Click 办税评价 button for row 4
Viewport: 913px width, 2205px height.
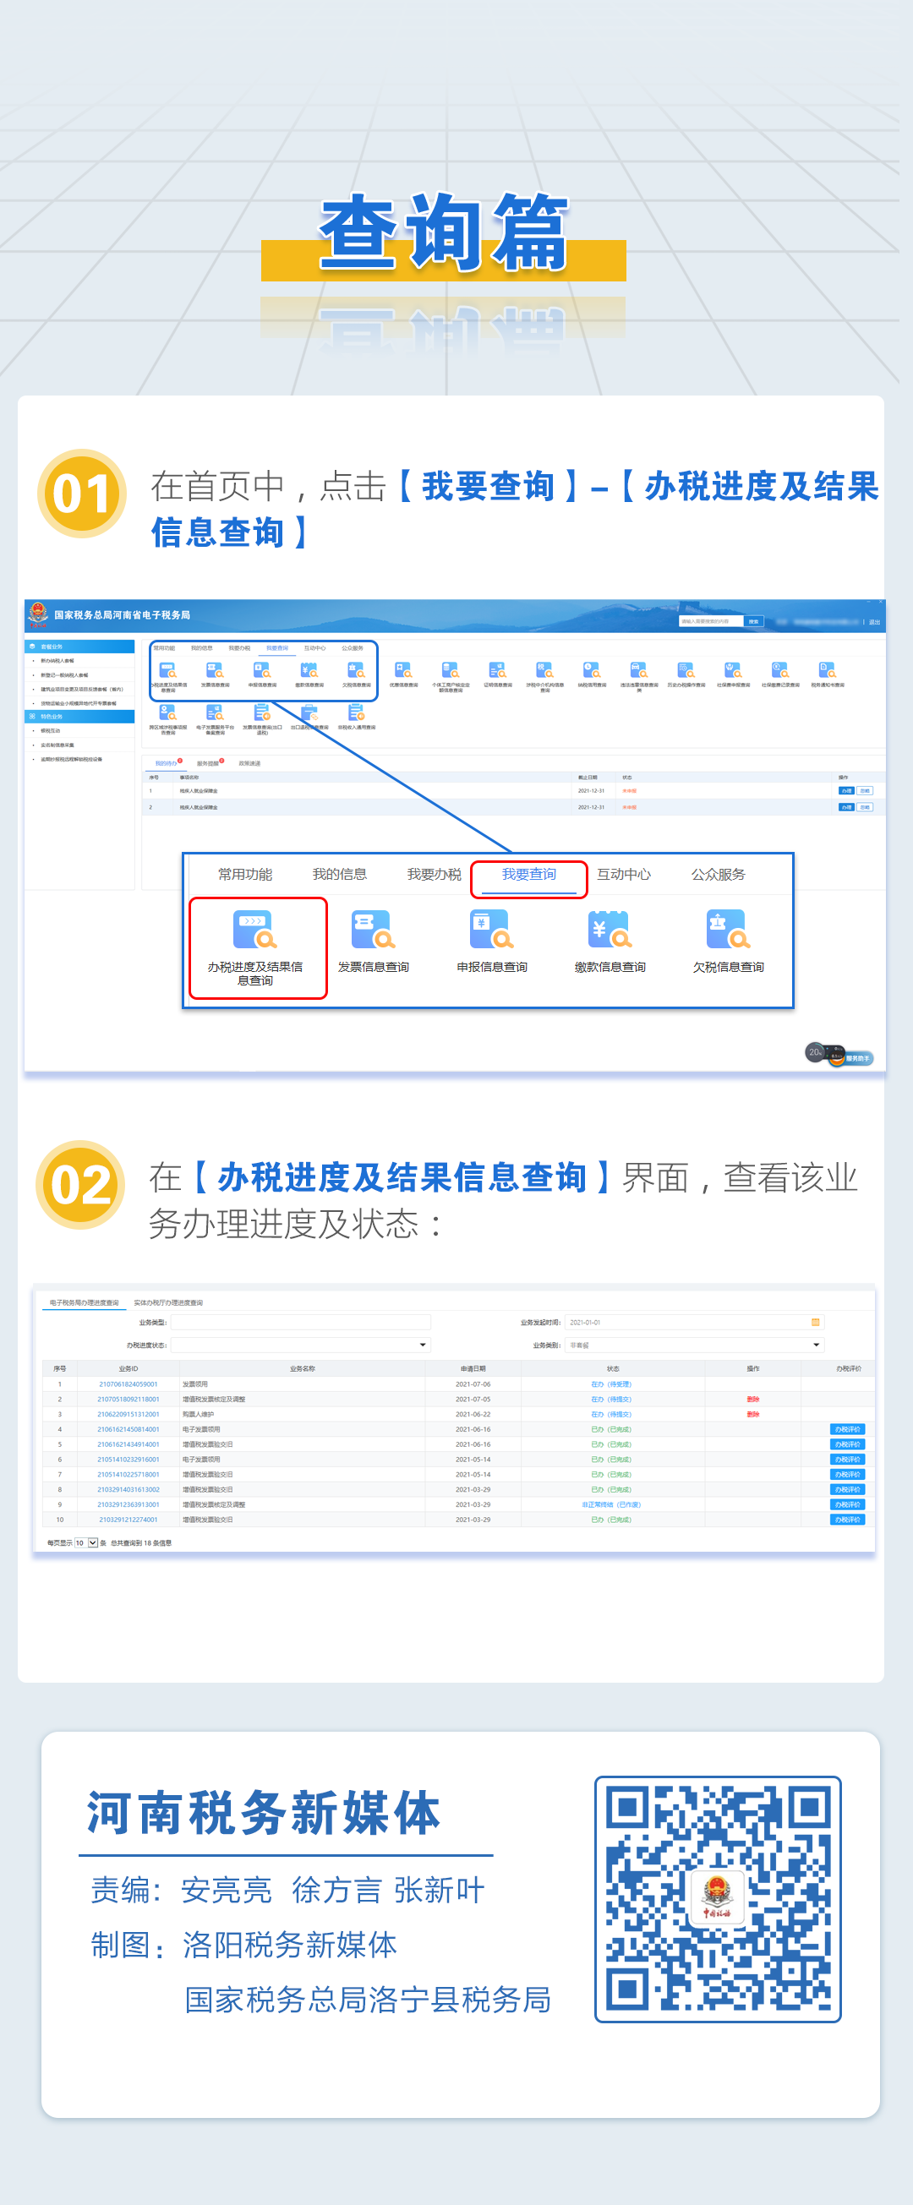[x=847, y=1429]
